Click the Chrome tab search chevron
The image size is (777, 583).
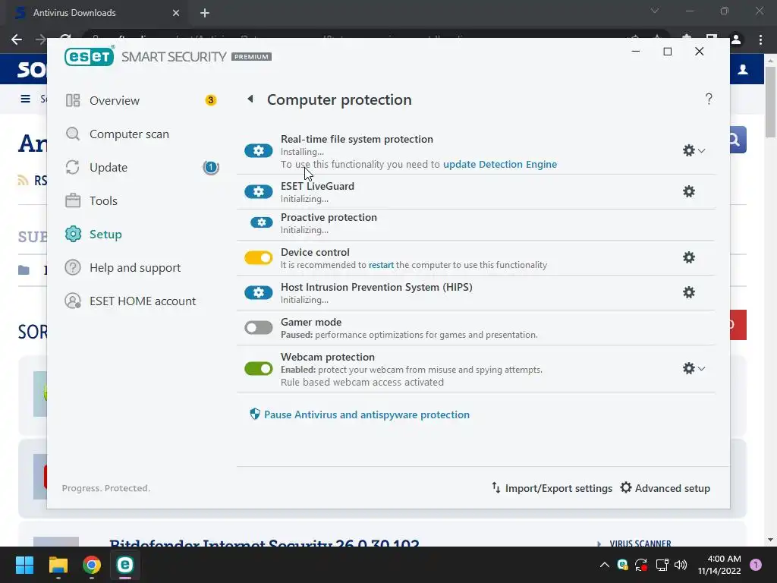click(655, 11)
